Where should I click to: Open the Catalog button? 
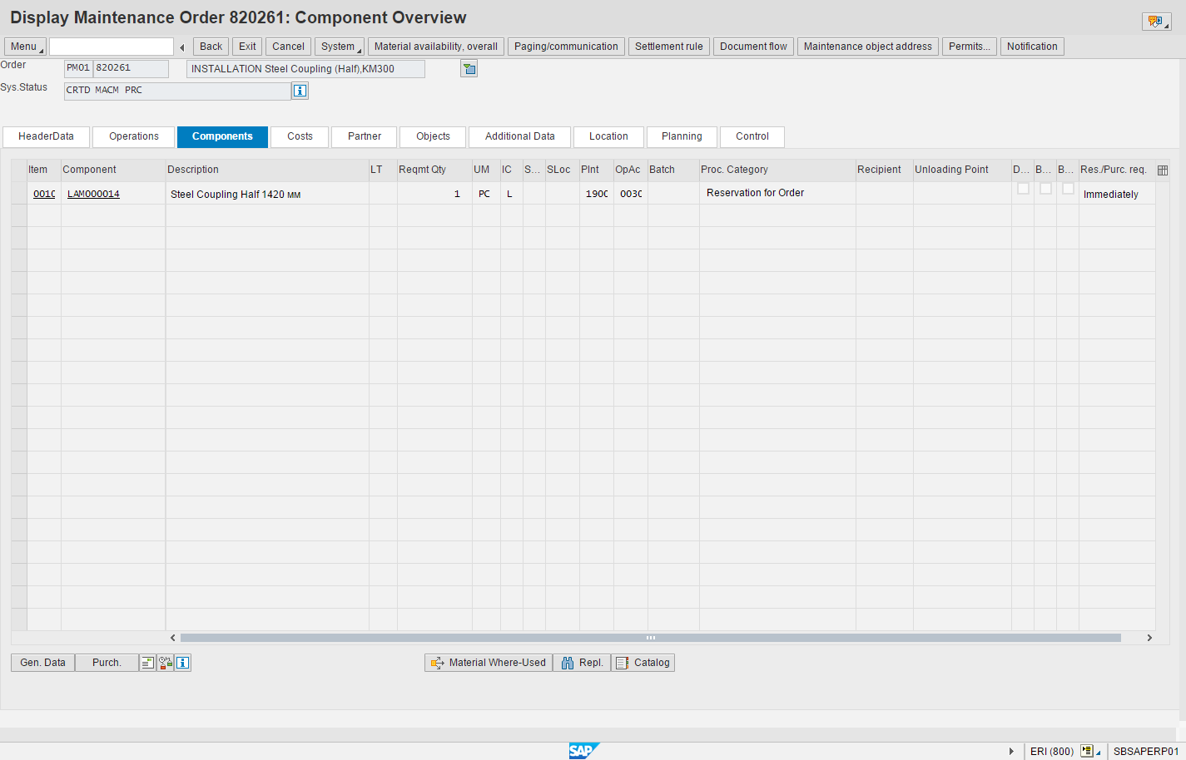(643, 663)
